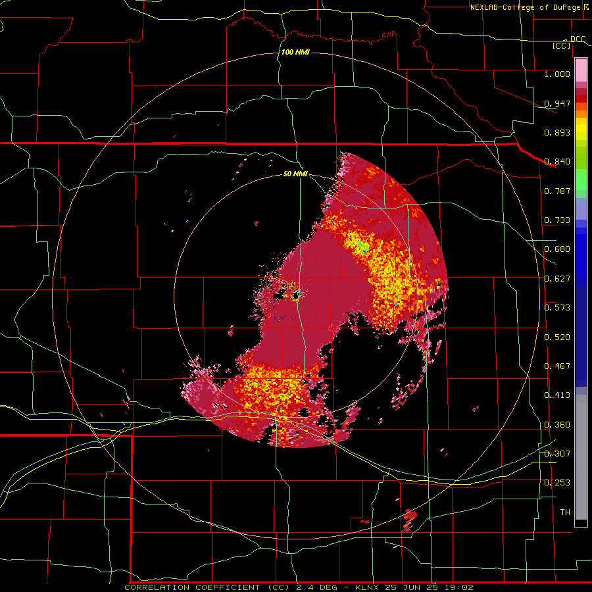
Task: Click the 0.573 scale label
Action: point(557,308)
